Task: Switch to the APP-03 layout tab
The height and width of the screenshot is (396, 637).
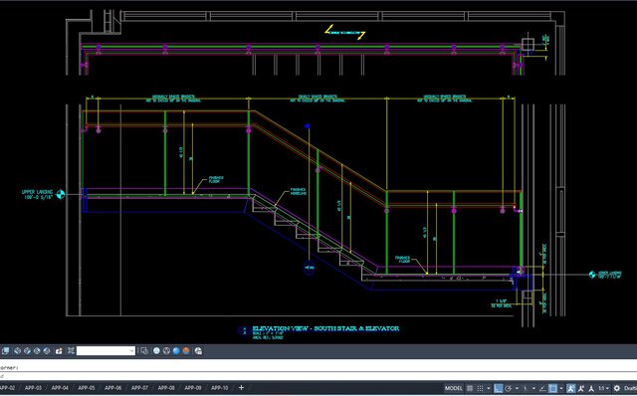Action: [33, 388]
